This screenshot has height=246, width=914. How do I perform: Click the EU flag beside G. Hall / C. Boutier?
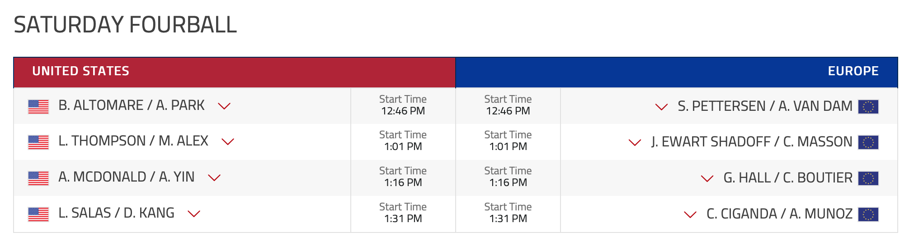tap(868, 178)
